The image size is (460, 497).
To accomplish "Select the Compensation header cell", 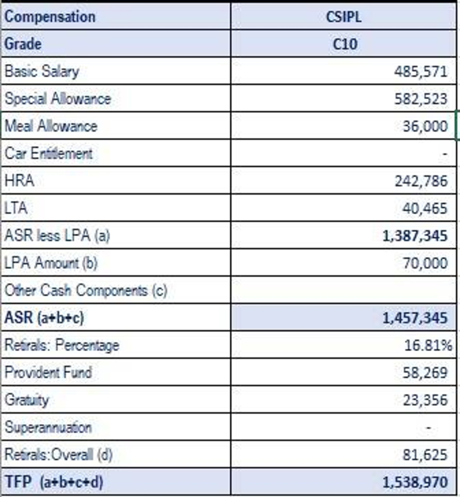I will 116,17.
